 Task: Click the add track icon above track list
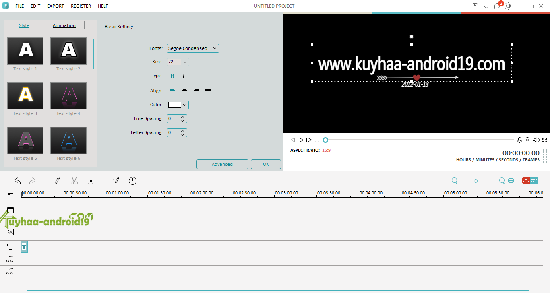(10, 194)
